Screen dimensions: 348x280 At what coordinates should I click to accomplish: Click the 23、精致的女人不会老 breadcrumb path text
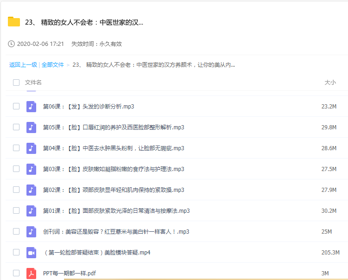tap(154, 65)
